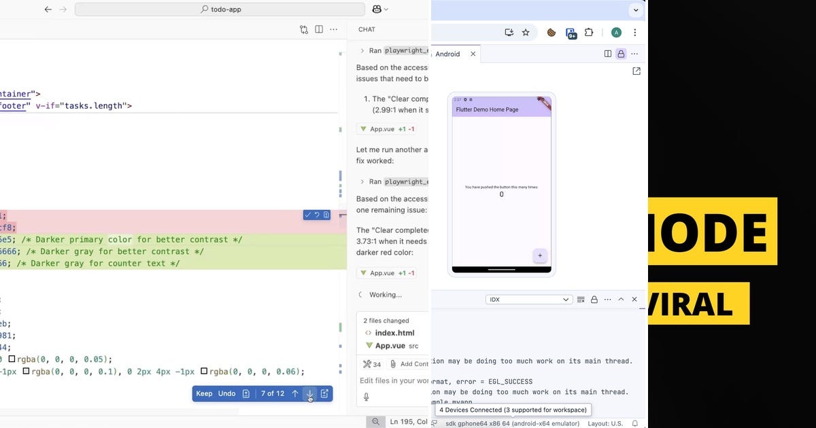
Task: Toggle the lock icon beside the Android tab
Action: point(621,54)
